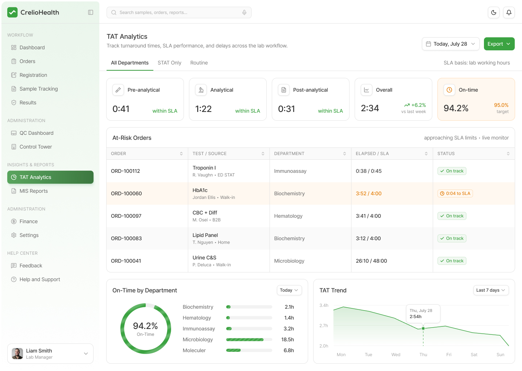Open the Today, July 28 date picker
The image size is (522, 371).
(x=451, y=44)
